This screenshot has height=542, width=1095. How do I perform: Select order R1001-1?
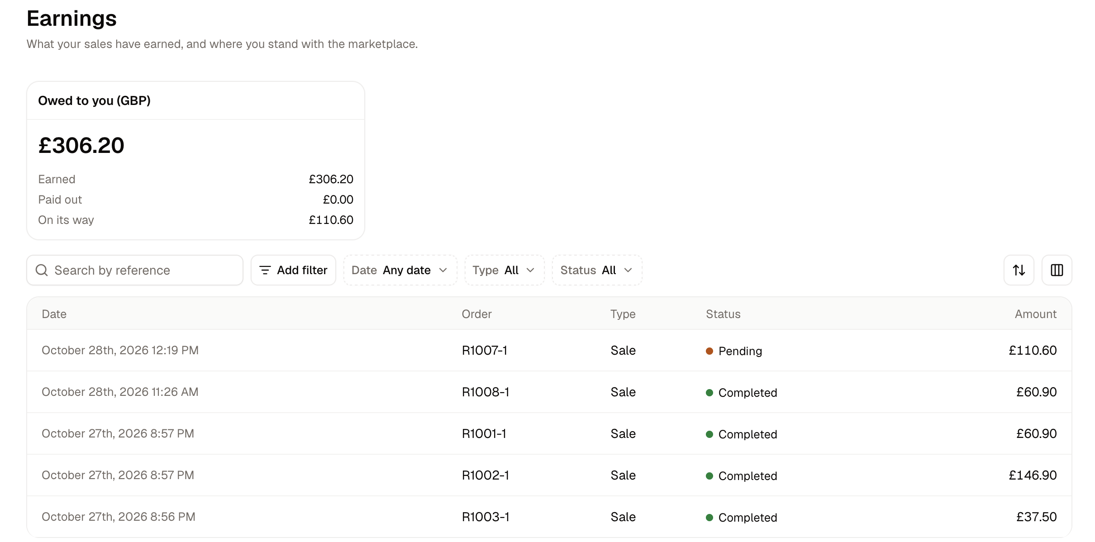484,433
